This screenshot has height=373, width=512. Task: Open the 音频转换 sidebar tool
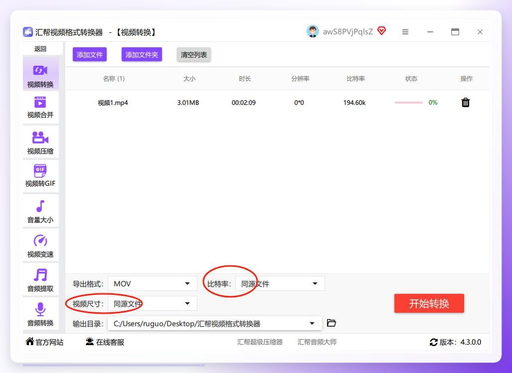(40, 313)
